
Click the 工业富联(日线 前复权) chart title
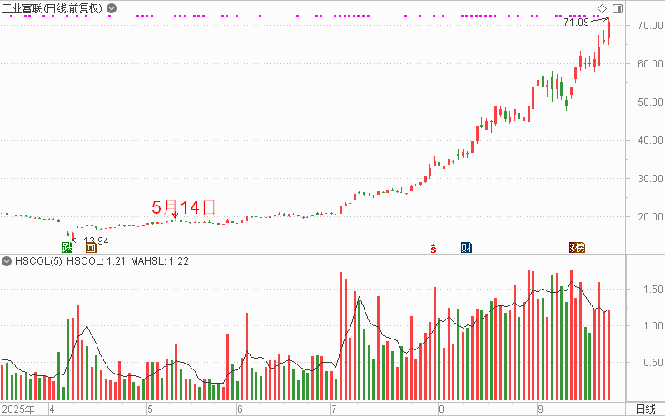pos(53,8)
